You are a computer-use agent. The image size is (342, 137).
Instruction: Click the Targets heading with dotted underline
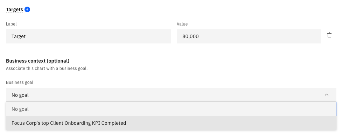[x=14, y=9]
